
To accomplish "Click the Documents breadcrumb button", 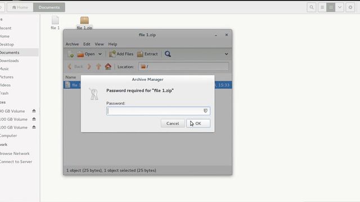I will tap(49, 7).
